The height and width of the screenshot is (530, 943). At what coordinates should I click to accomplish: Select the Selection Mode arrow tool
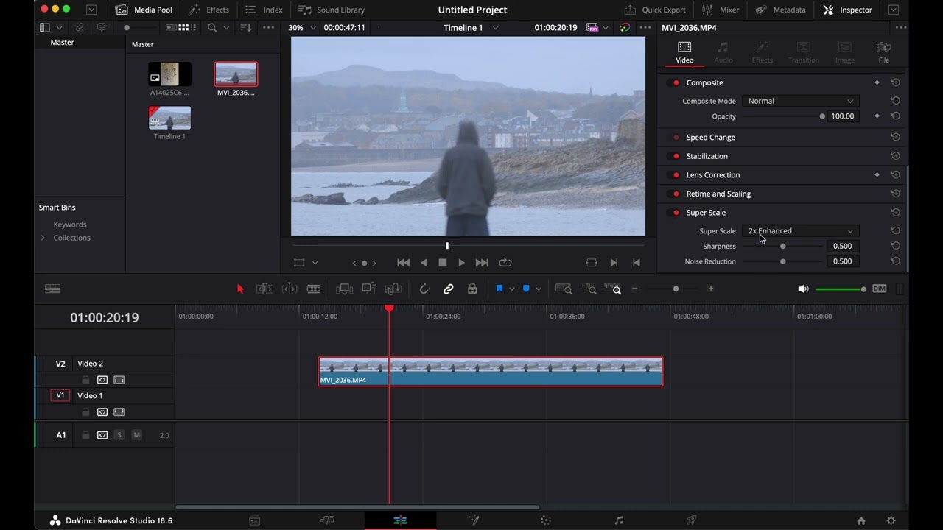240,289
